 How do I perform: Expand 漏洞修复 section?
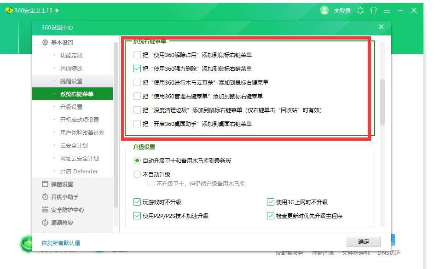point(72,223)
